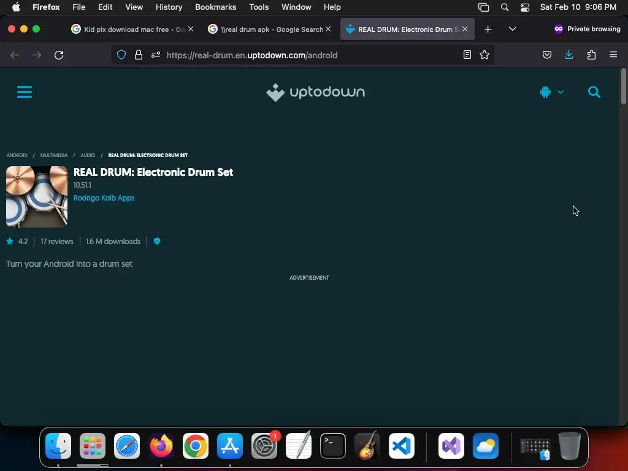The image size is (628, 471).
Task: Open Control Center in the menu bar
Action: [x=525, y=7]
